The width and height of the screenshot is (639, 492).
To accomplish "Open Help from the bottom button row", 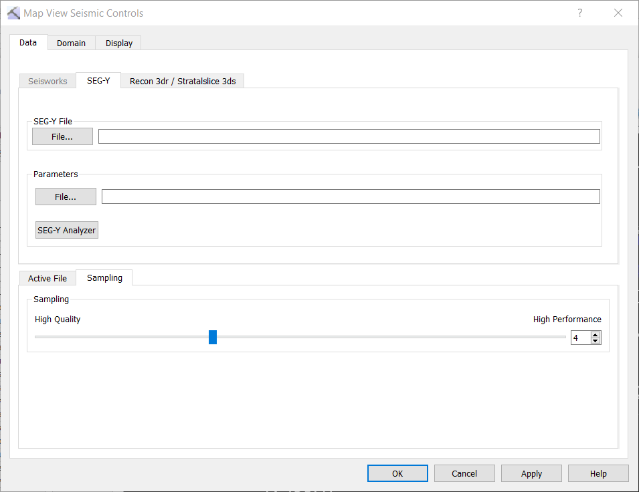I will point(598,473).
